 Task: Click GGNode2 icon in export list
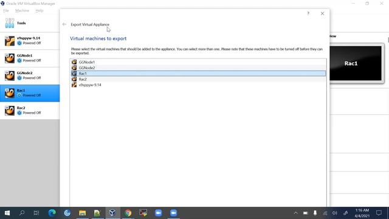pos(74,68)
